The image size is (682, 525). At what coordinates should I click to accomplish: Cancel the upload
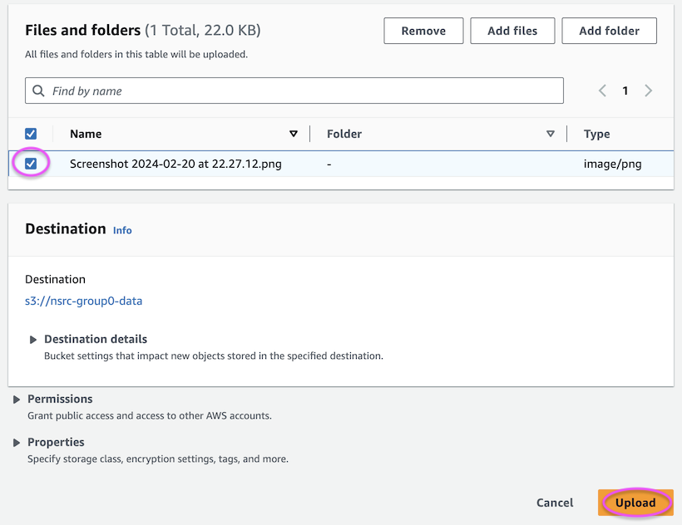(x=555, y=503)
